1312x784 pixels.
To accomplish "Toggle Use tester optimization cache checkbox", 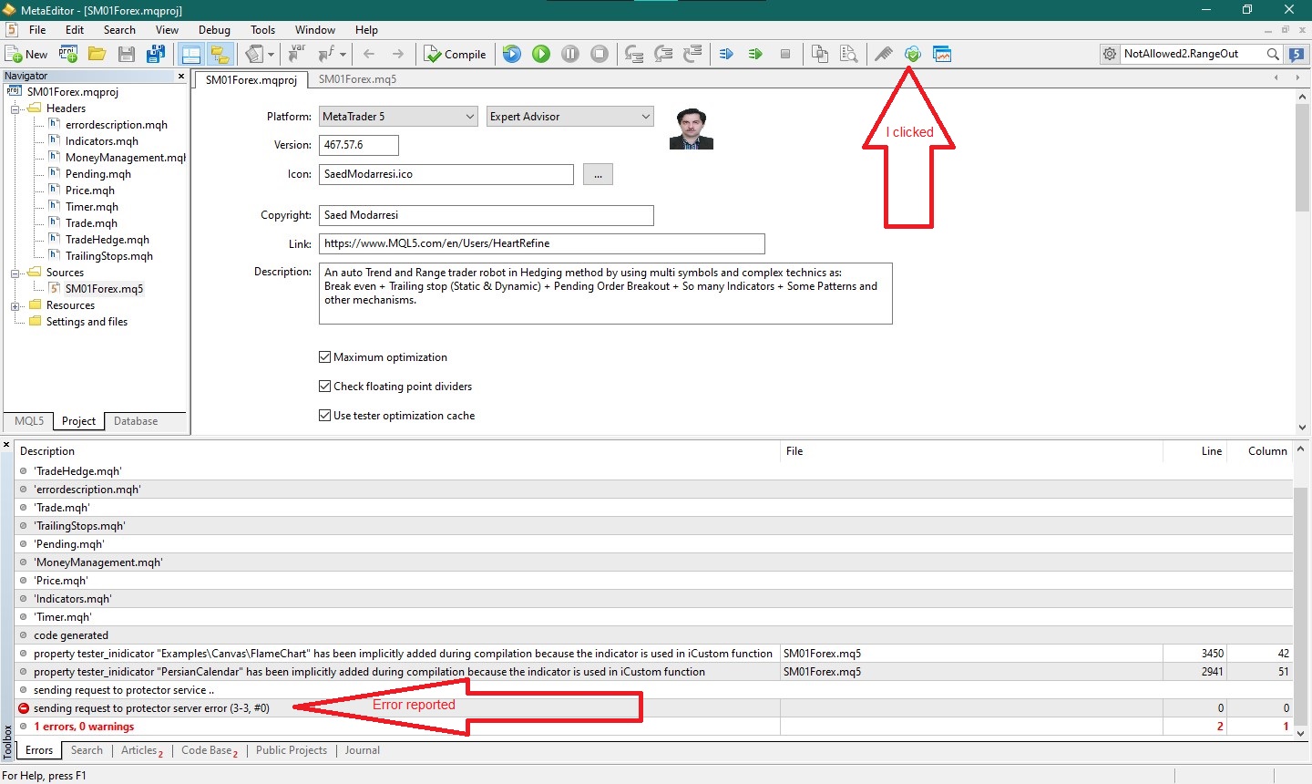I will tap(324, 416).
